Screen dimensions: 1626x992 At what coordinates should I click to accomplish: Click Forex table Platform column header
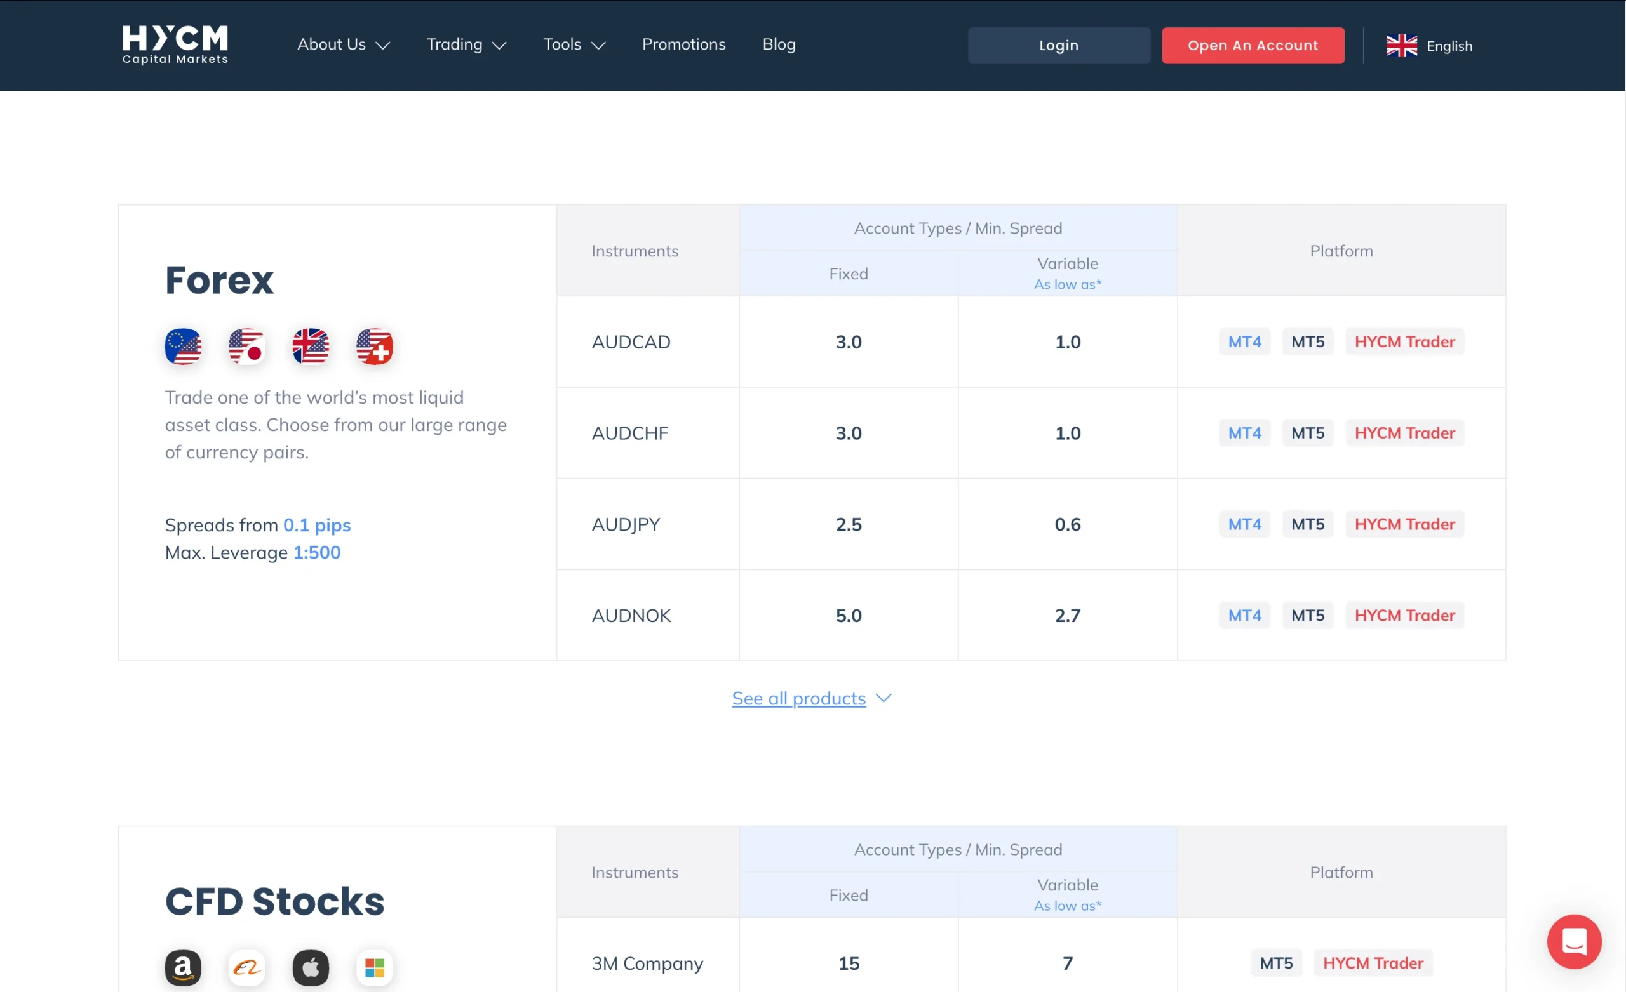tap(1341, 251)
